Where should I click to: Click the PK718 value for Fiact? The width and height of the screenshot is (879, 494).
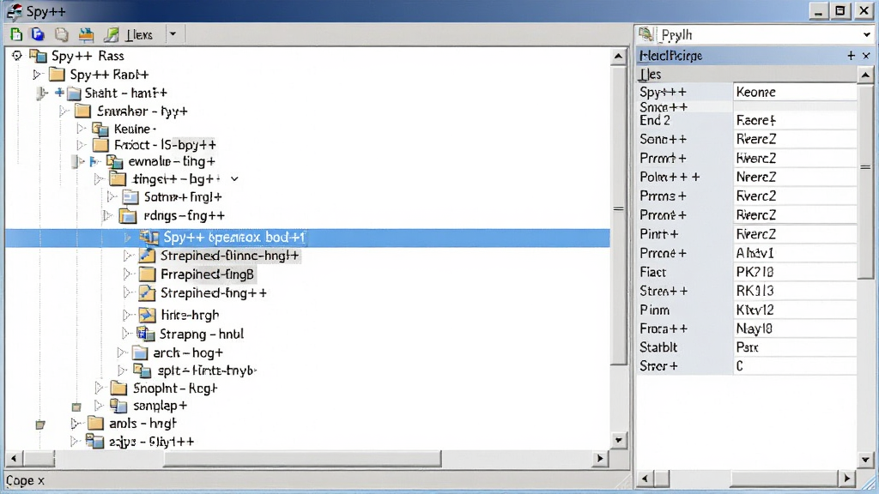[795, 272]
